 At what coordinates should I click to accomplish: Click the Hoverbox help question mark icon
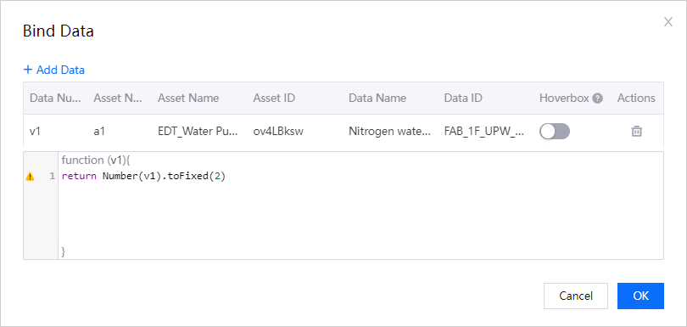(x=597, y=99)
